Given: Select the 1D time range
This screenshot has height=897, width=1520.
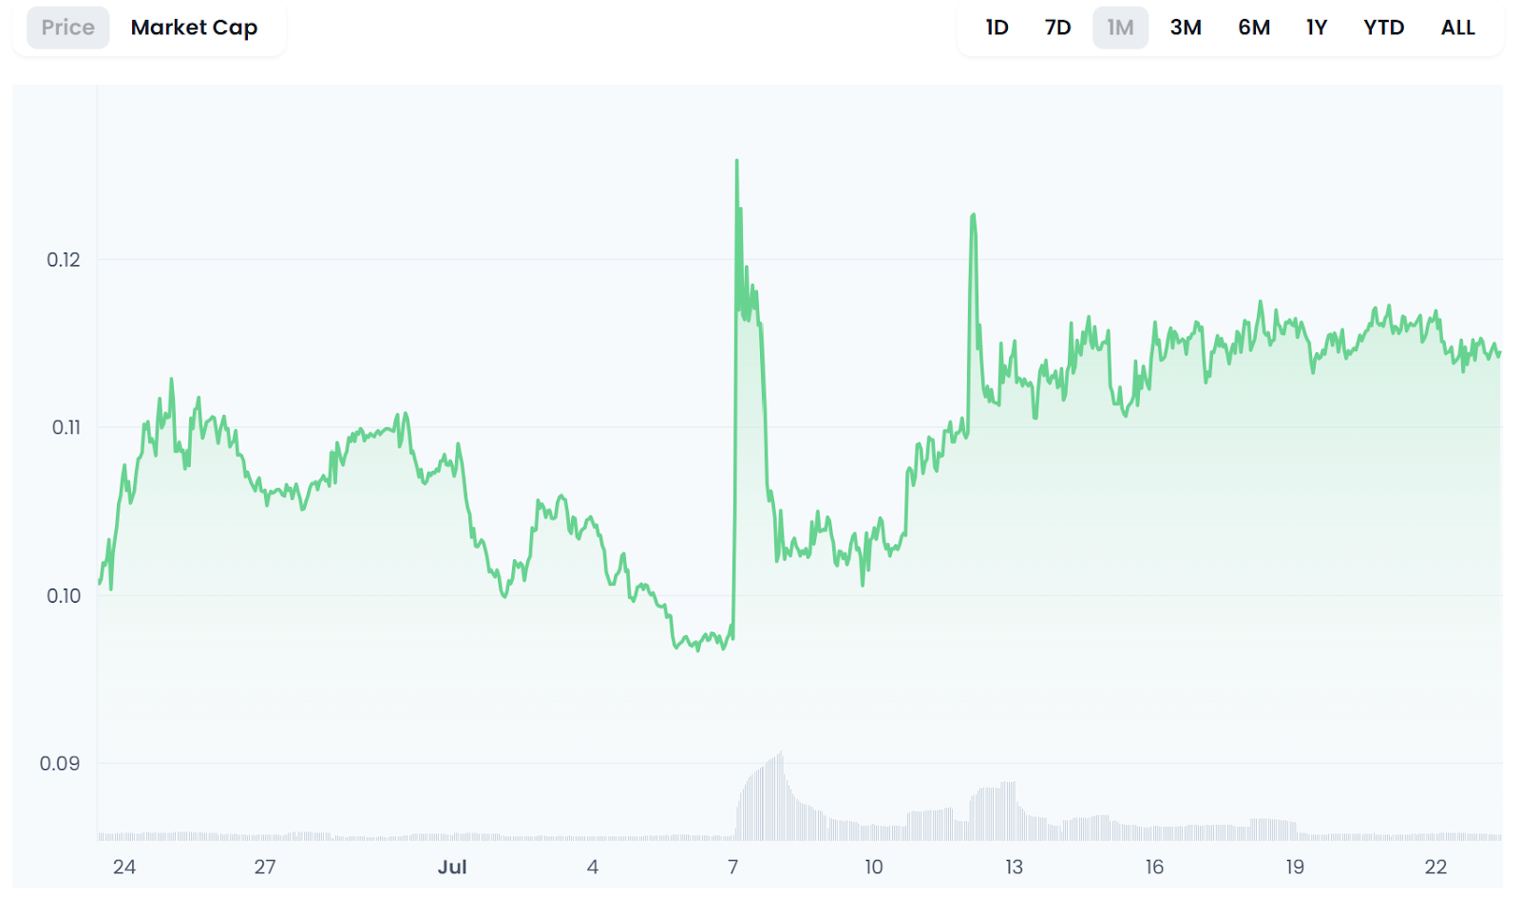Looking at the screenshot, I should pos(997,28).
